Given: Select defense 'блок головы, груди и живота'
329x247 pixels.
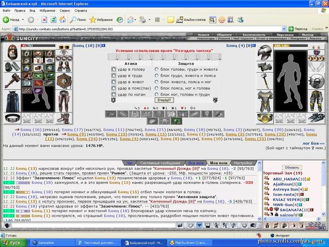Looking at the screenshot, I should (x=156, y=69).
